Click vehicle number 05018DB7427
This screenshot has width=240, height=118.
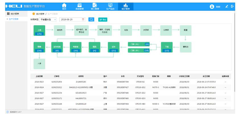[123, 87]
